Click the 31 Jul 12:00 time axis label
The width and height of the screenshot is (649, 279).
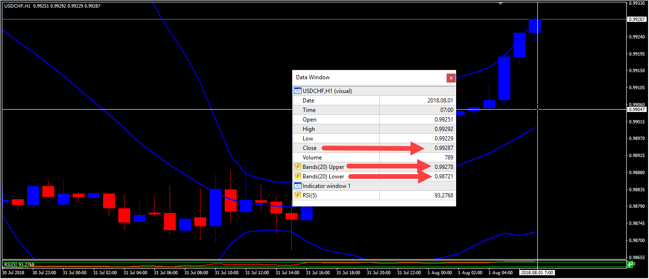[257, 273]
